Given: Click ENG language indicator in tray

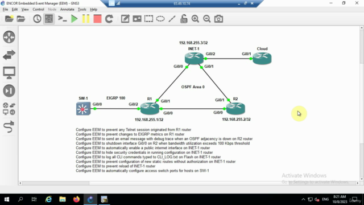Looking at the screenshot, I should click(x=325, y=199).
